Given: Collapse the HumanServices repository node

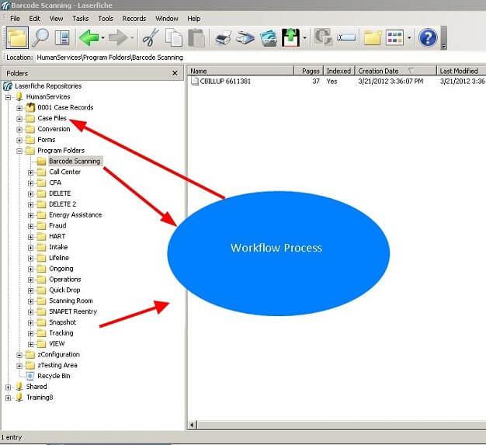Looking at the screenshot, I should pyautogui.click(x=8, y=97).
